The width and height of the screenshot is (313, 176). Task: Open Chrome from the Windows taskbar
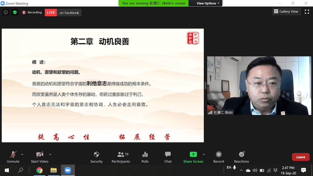click(39, 170)
